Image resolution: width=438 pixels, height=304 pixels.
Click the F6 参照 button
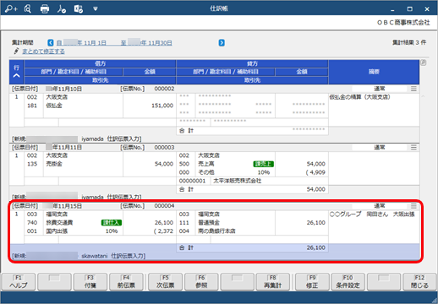(201, 281)
